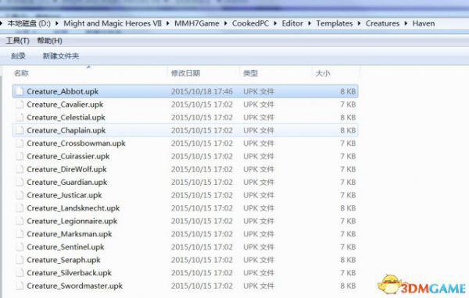469x298 pixels.
Task: Click the Creature_Crossbowman.upk file icon
Action: (x=20, y=144)
